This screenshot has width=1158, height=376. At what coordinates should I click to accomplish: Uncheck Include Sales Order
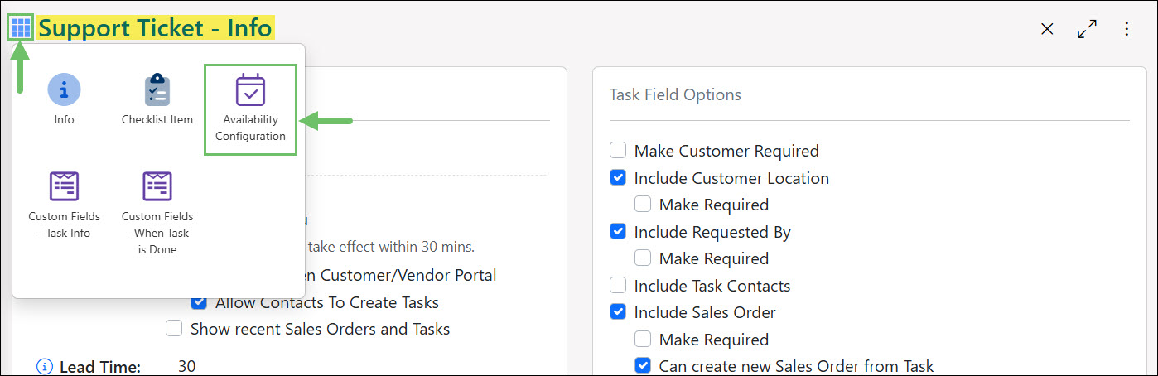pos(618,312)
